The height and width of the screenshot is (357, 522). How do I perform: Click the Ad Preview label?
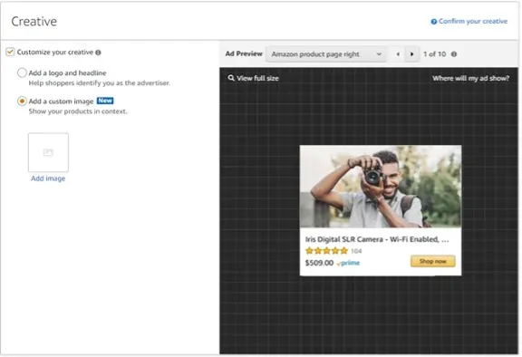coord(244,53)
